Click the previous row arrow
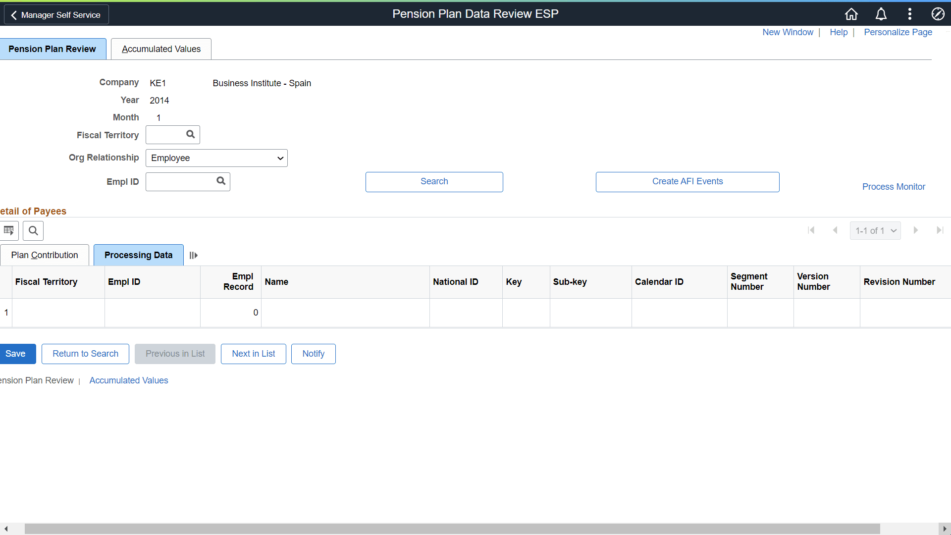The image size is (951, 535). pyautogui.click(x=836, y=230)
